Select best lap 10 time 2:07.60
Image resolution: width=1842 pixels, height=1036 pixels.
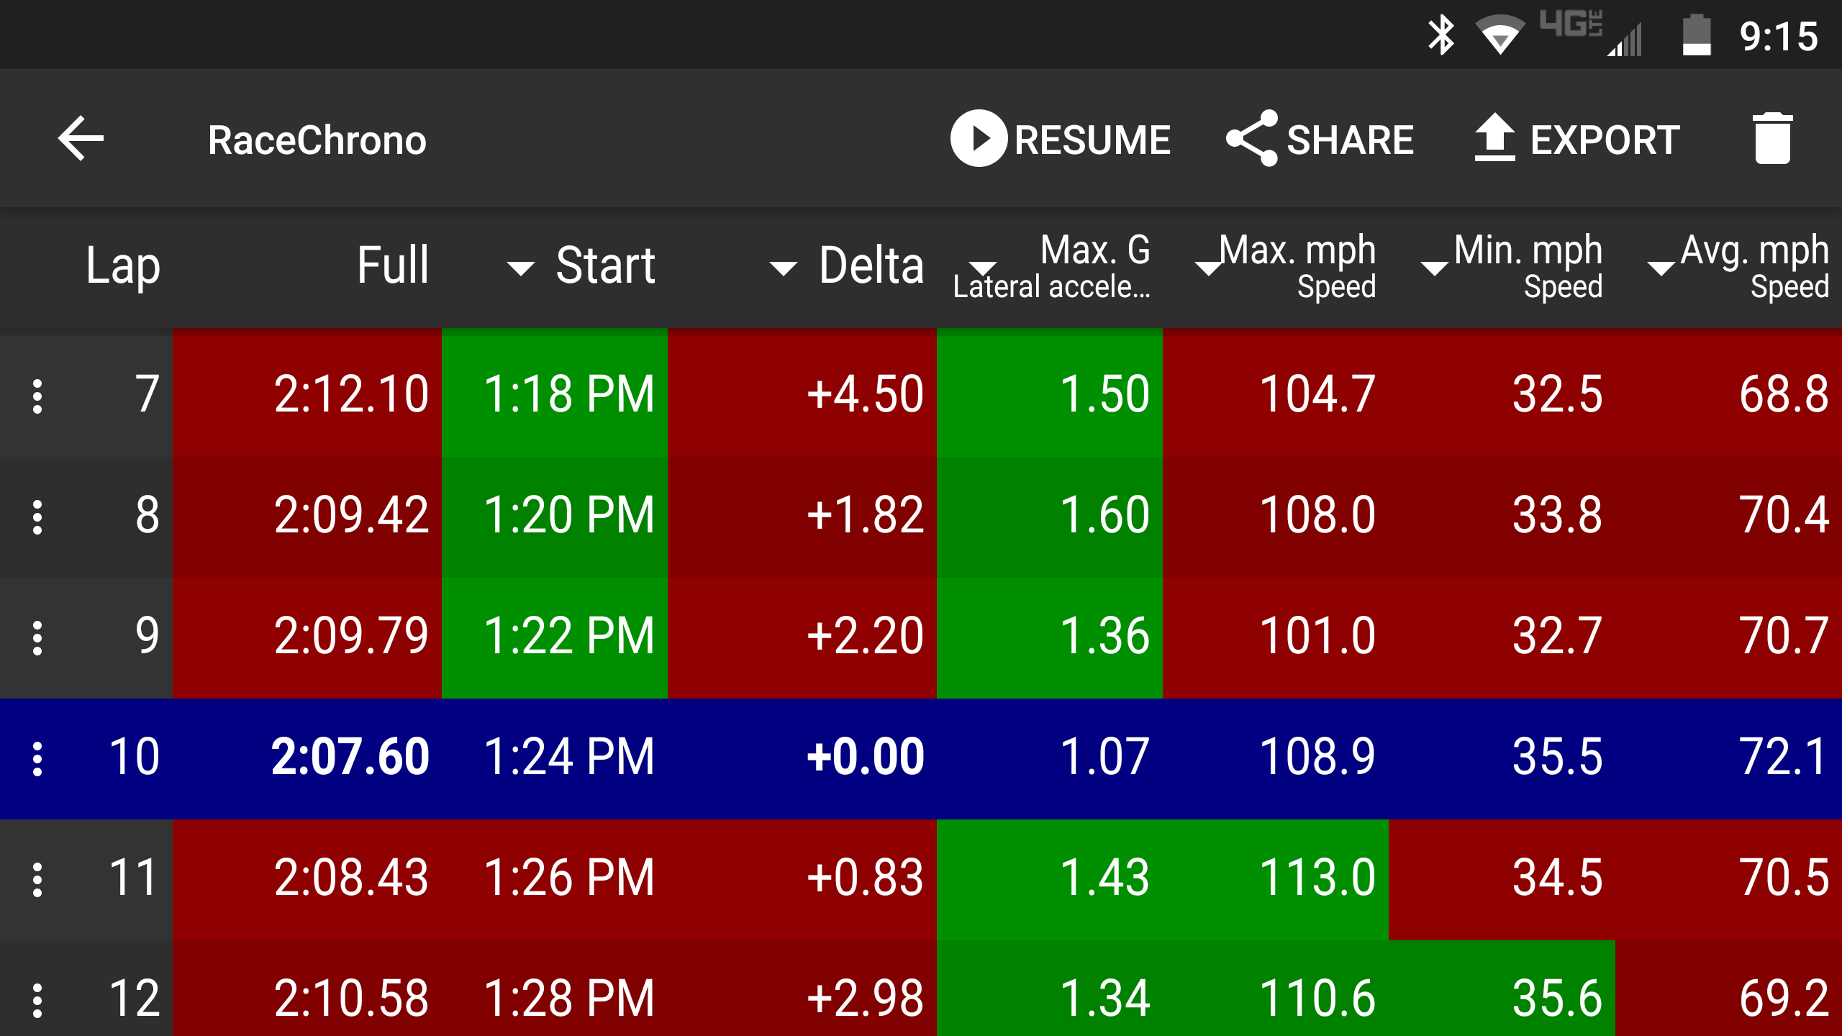[x=350, y=758]
